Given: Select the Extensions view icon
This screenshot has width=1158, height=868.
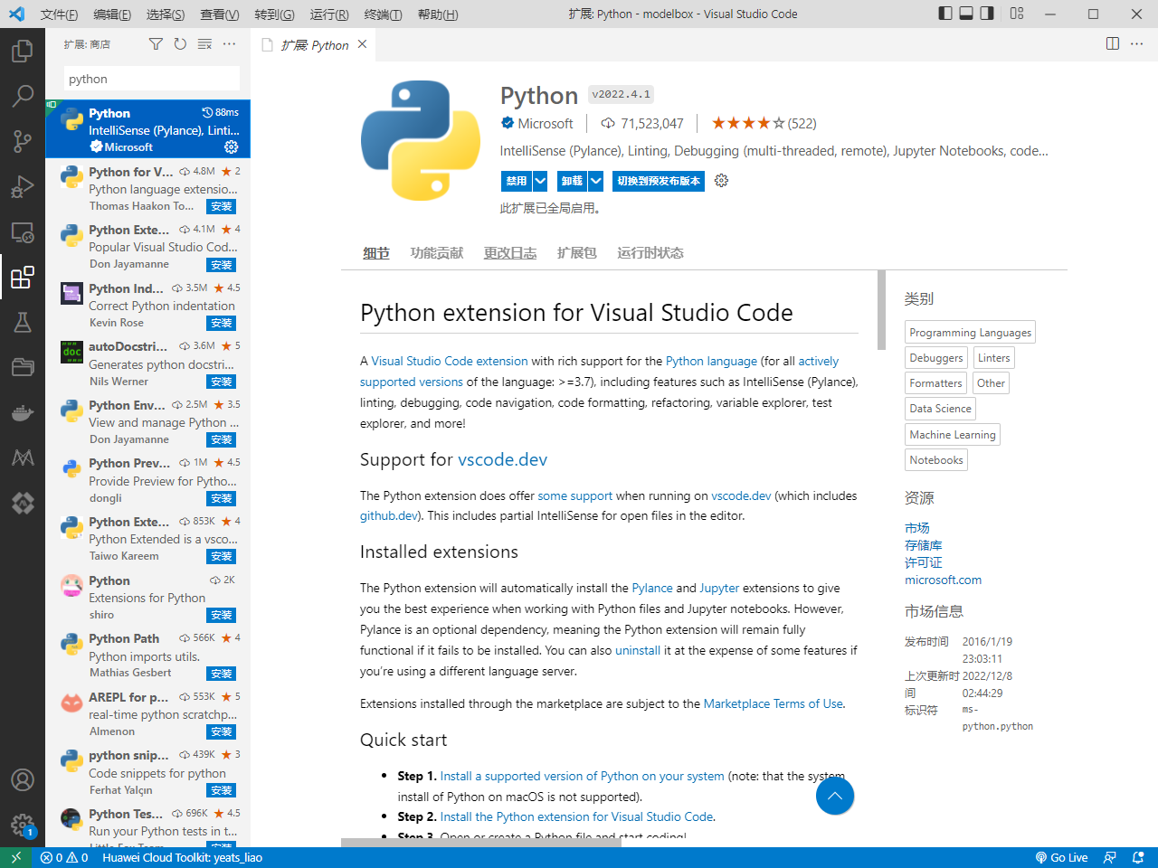Looking at the screenshot, I should [x=23, y=277].
